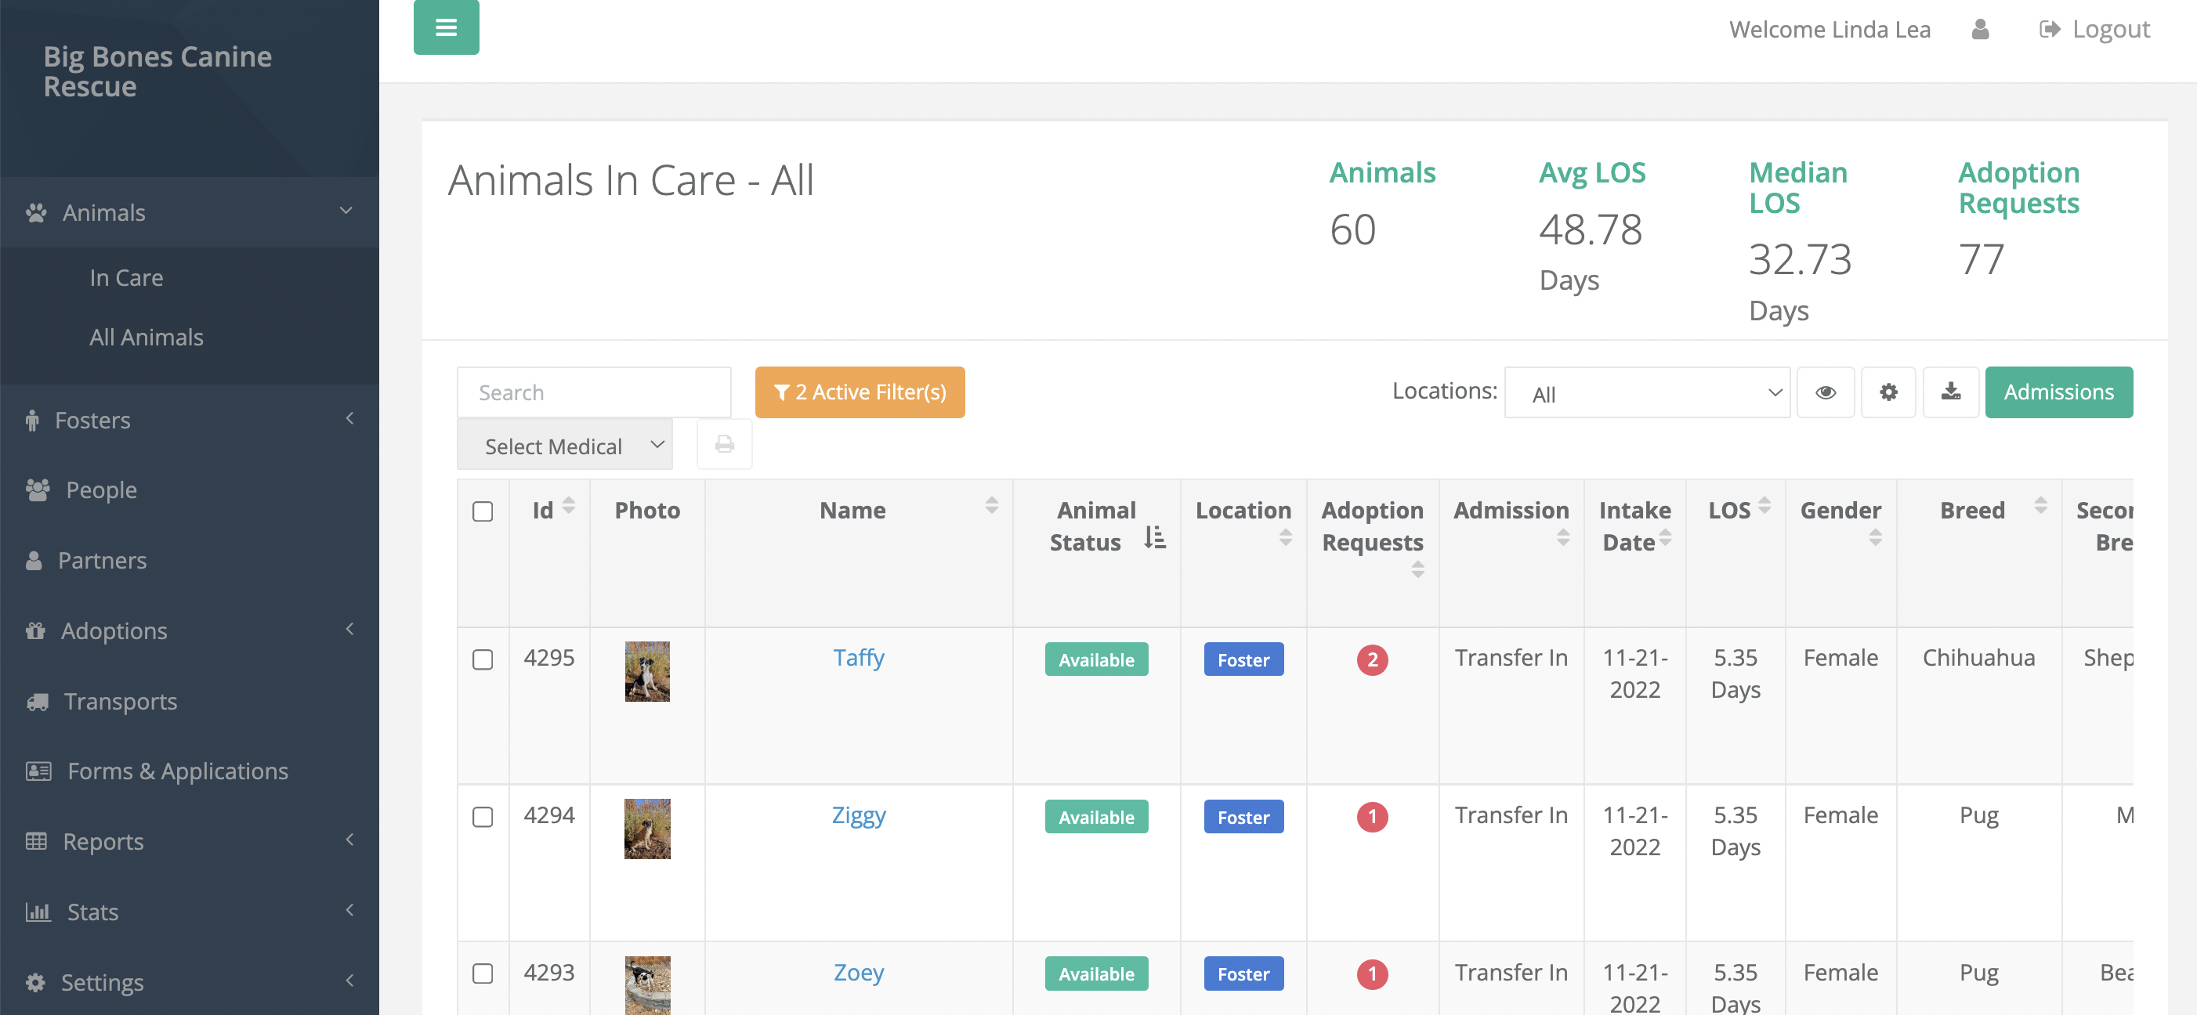2197x1015 pixels.
Task: Click the gear settings icon in toolbar
Action: click(1888, 392)
